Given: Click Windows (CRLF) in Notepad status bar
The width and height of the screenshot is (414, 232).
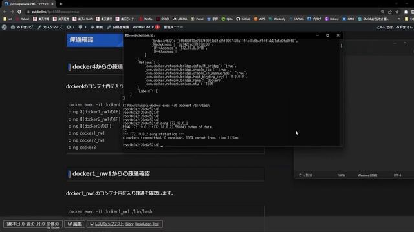Looking at the screenshot, I should (367, 175).
